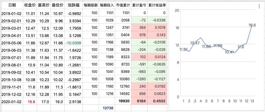Click the market value cell 8323
This screenshot has width=265, height=112.
pyautogui.click(x=123, y=57)
